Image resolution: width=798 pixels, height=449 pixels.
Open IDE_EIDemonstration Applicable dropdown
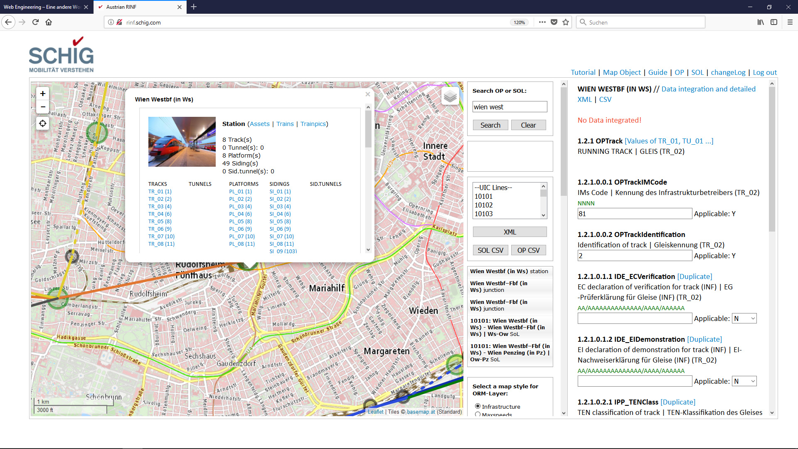click(744, 381)
